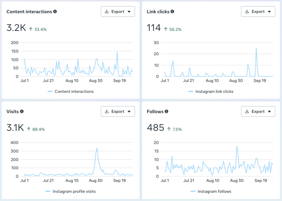Expand the Content interactions Export dropdown arrow
The height and width of the screenshot is (201, 282).
coord(129,12)
